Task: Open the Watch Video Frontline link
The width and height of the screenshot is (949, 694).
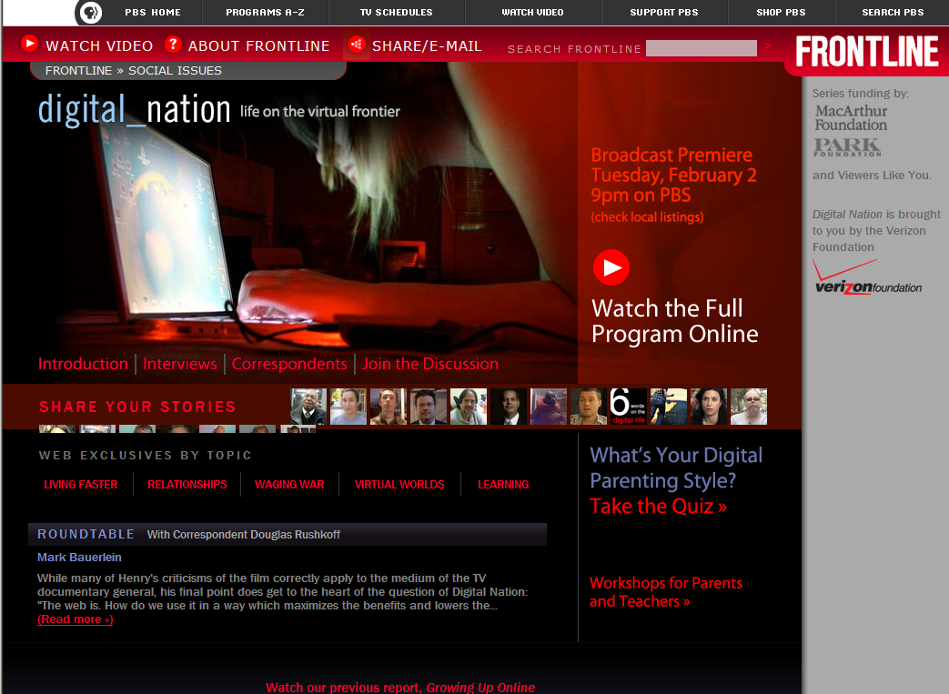Action: (x=99, y=46)
